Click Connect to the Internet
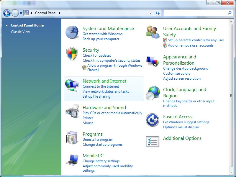236x177 pixels. (x=101, y=86)
